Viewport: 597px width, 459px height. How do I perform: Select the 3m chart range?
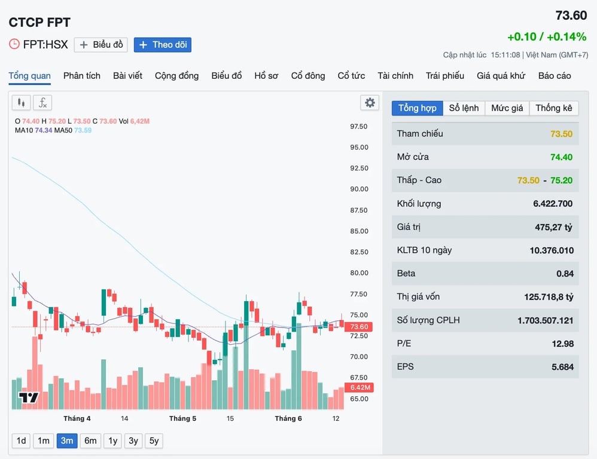pos(67,440)
